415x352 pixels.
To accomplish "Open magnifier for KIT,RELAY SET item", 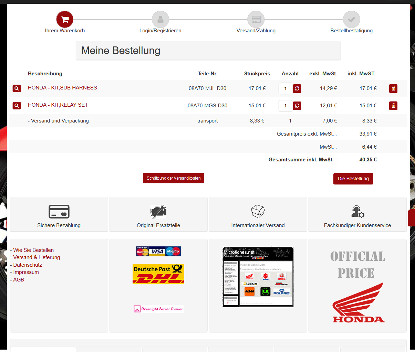I will 17,106.
